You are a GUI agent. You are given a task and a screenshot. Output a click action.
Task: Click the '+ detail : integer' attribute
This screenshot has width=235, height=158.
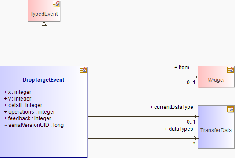(23, 105)
